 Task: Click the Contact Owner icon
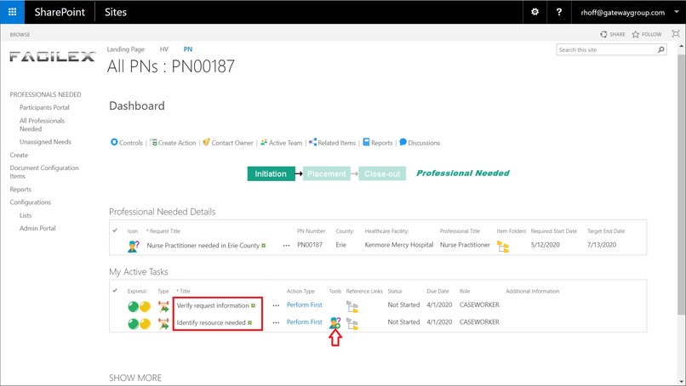pyautogui.click(x=206, y=142)
